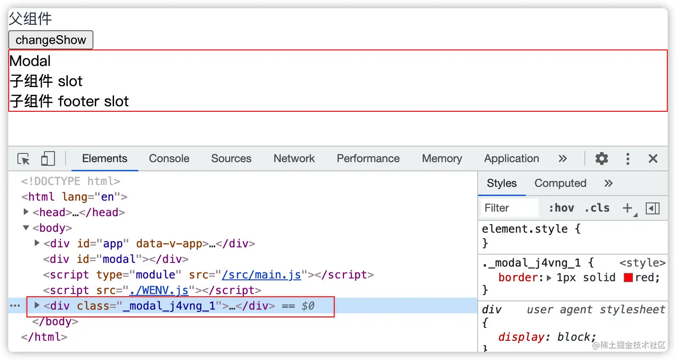The height and width of the screenshot is (360, 676).
Task: Toggle the computed styles sidebar icon
Action: point(653,208)
